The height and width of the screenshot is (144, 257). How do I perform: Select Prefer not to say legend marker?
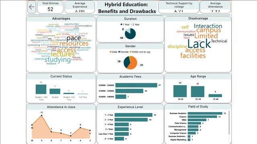131,52
